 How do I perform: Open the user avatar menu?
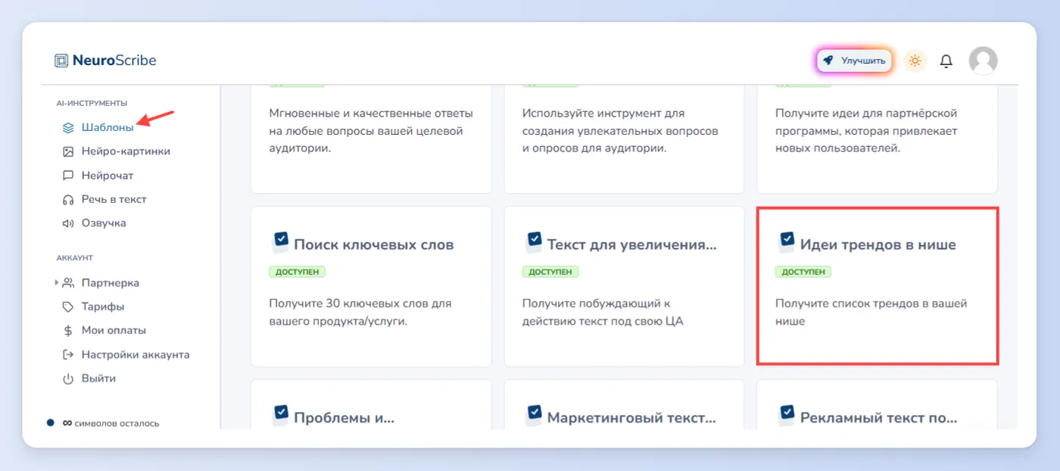coord(983,61)
